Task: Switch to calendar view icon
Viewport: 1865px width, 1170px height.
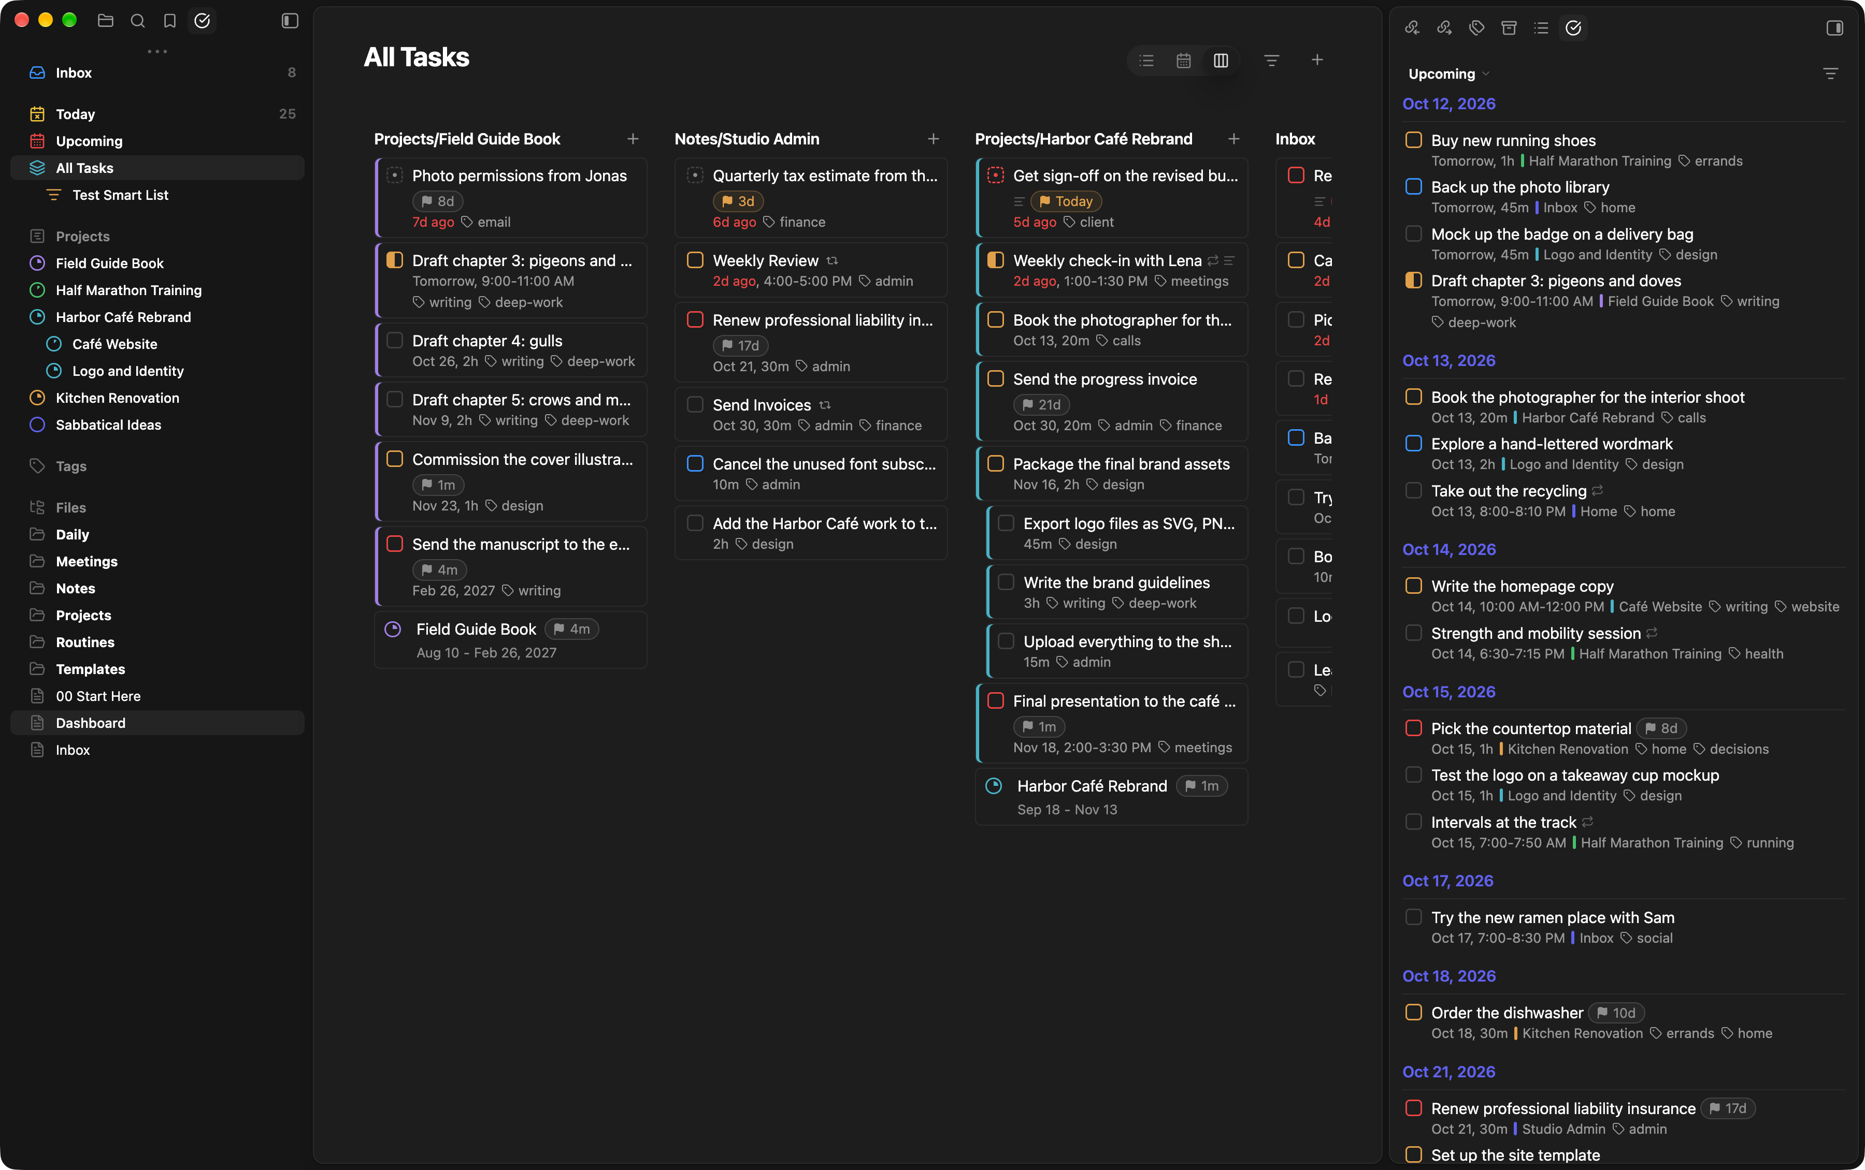Action: [1184, 61]
